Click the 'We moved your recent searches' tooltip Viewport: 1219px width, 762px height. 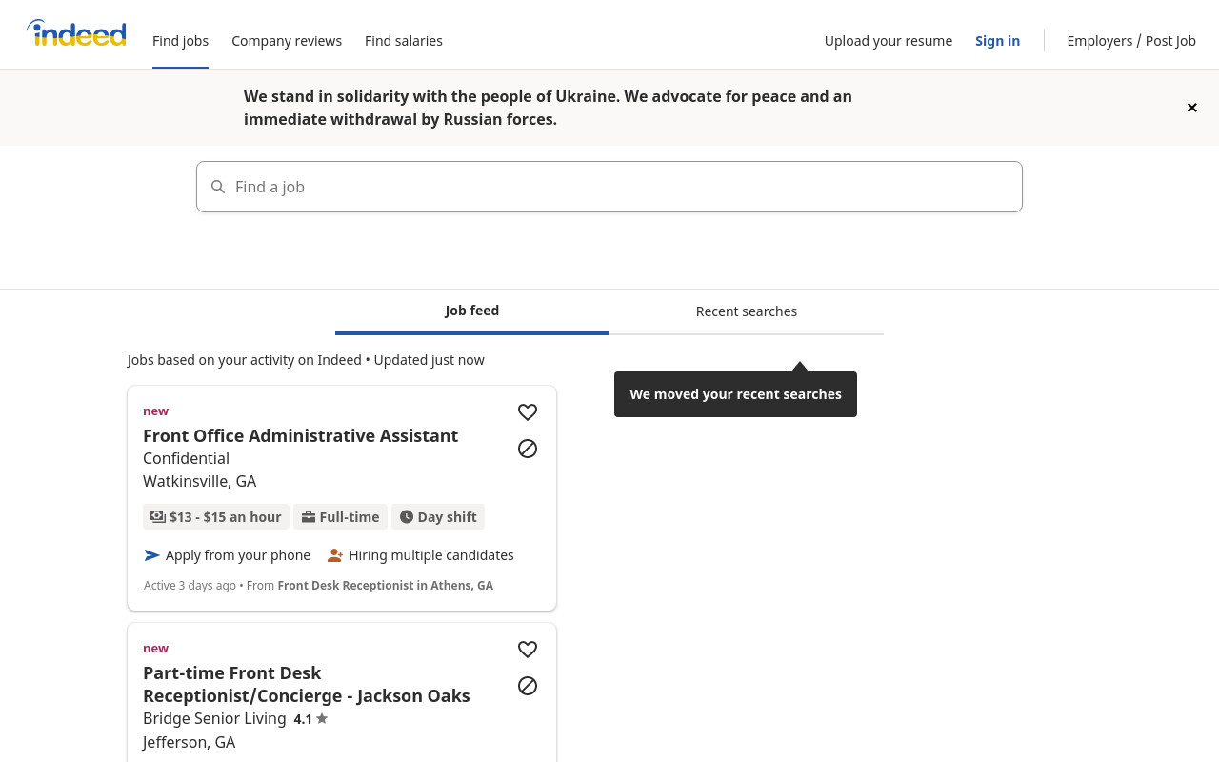pos(735,394)
